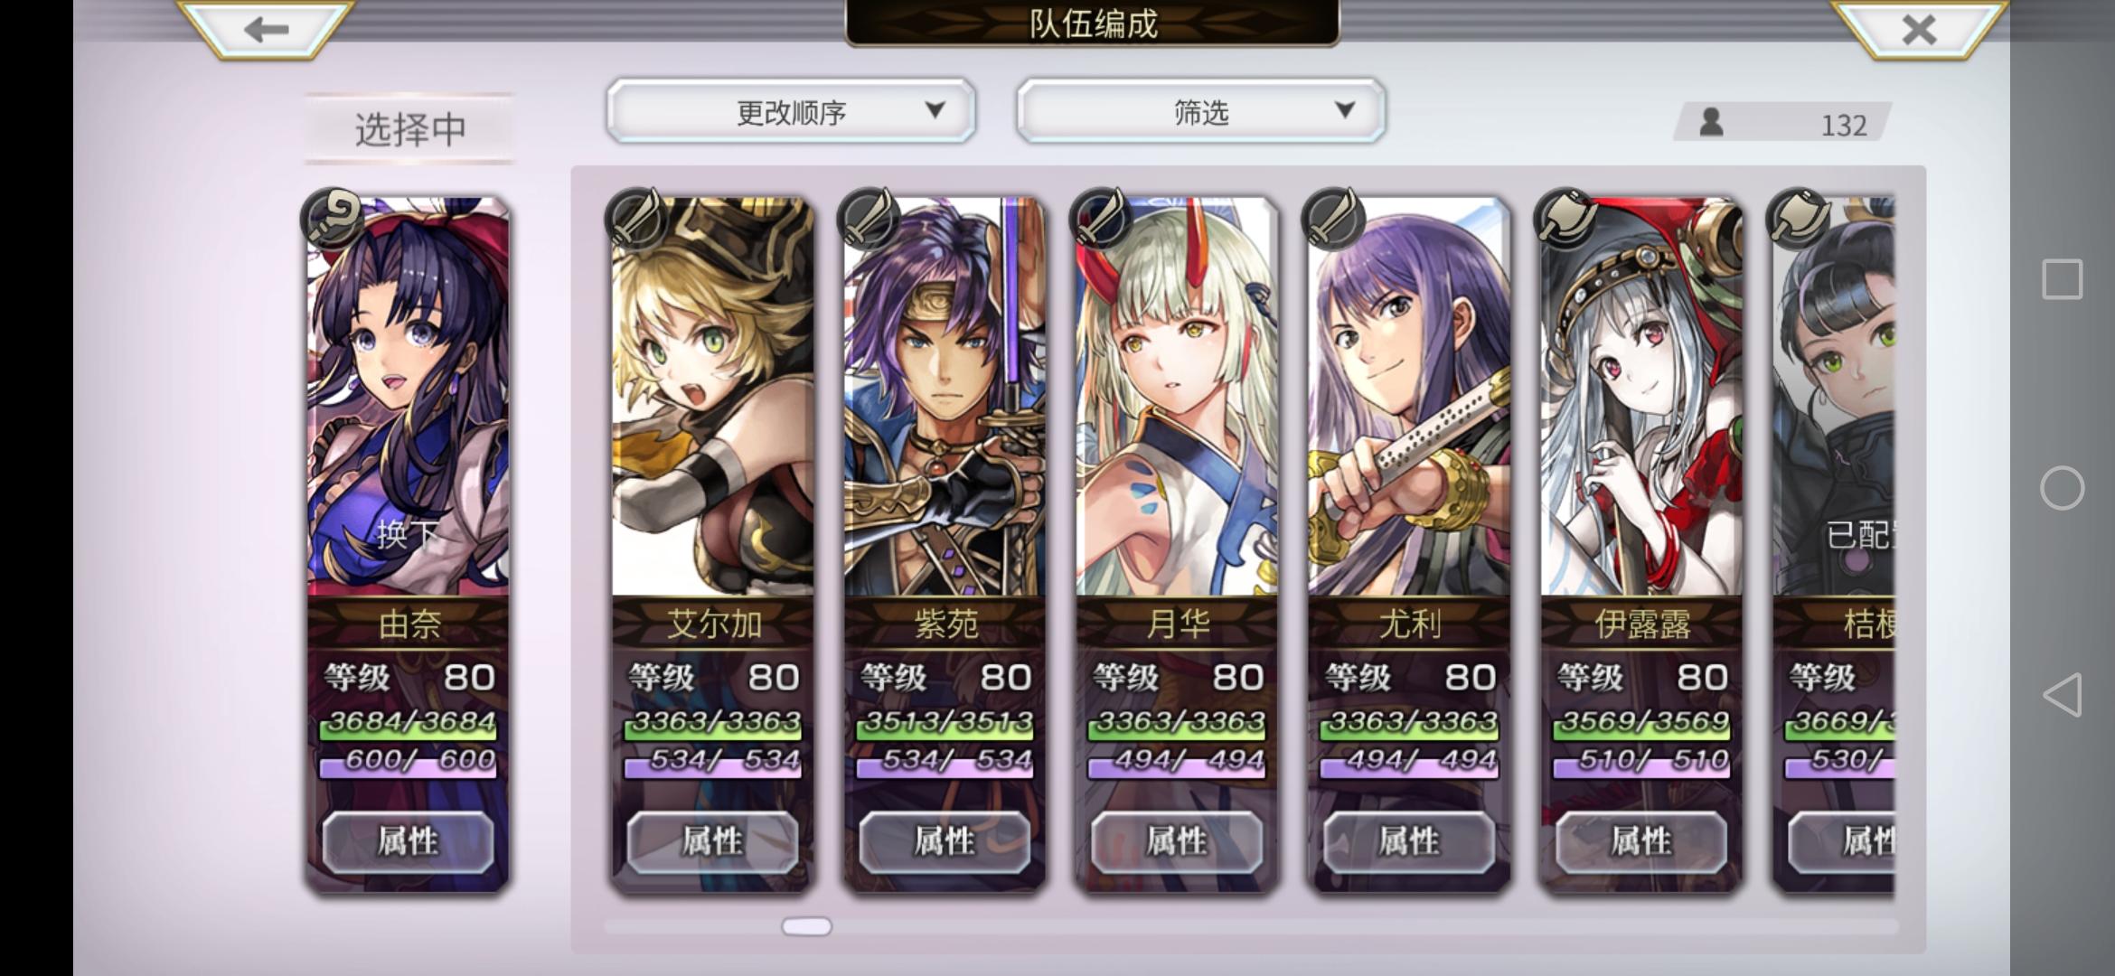
Task: Click the sword icon on 紫苑 card
Action: [869, 218]
